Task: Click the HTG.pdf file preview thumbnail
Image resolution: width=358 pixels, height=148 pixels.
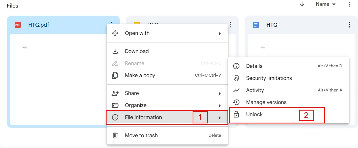Action: (x=58, y=75)
